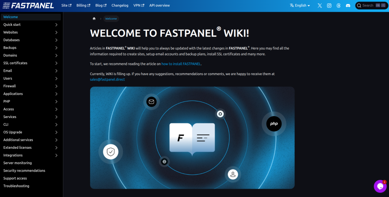
Task: Click the wiki banner illustration
Action: [x=192, y=138]
